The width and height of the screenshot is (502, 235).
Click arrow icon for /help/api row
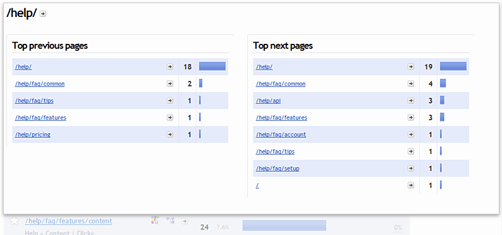click(411, 101)
